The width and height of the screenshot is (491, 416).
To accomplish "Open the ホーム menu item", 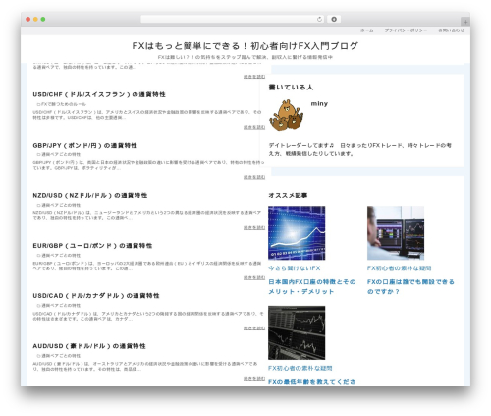I will click(366, 30).
